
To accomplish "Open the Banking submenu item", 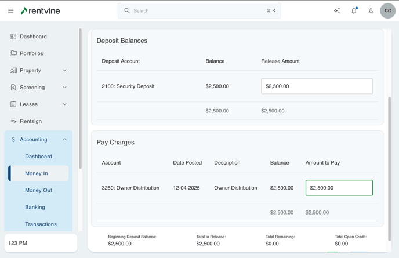I will pos(35,207).
